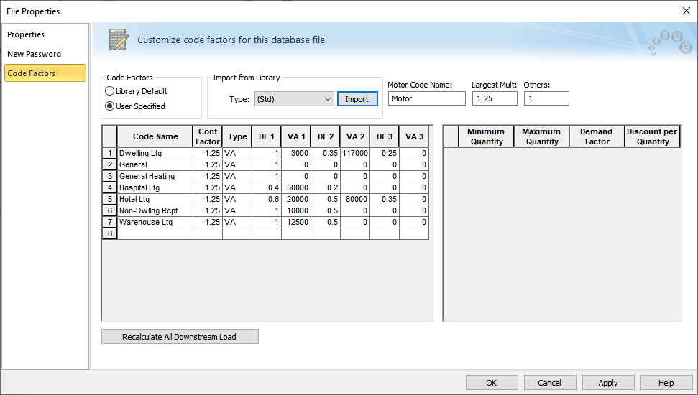Click the Others input field
The width and height of the screenshot is (698, 395).
[546, 98]
